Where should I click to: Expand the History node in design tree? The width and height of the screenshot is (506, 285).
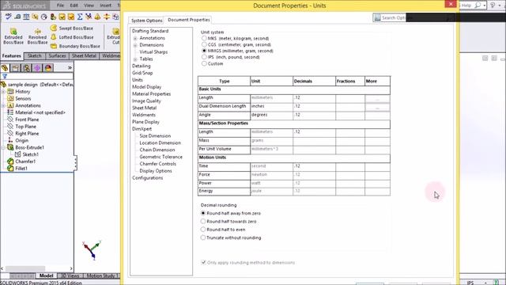tap(3, 92)
